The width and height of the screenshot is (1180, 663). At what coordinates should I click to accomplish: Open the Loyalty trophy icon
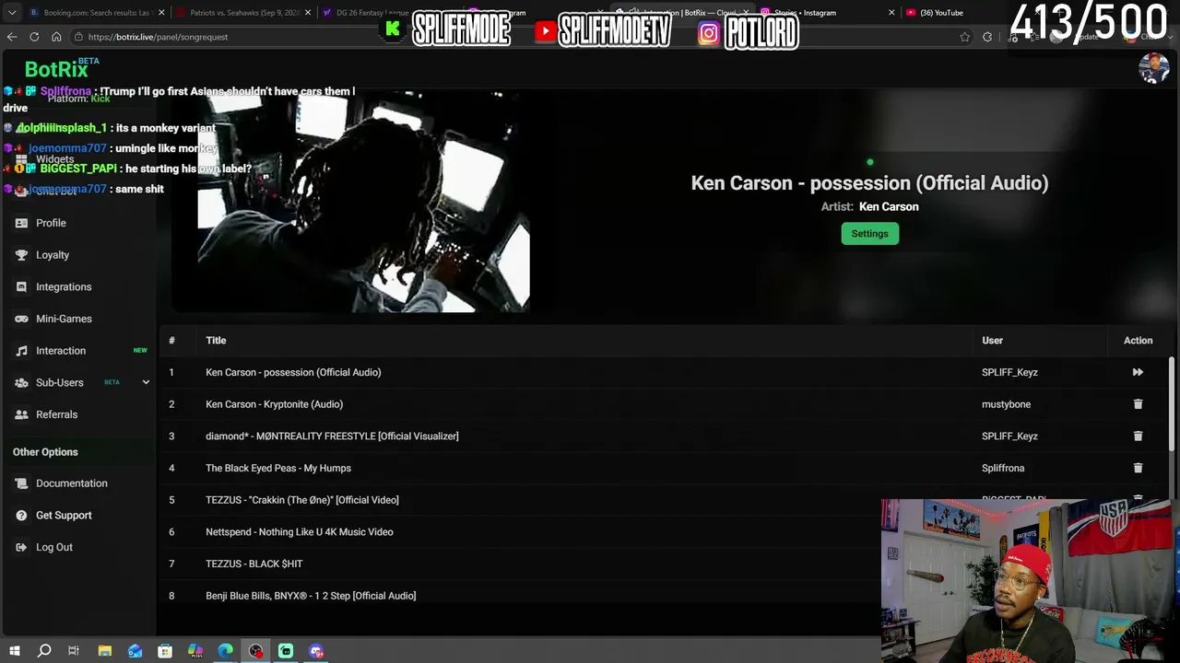21,255
